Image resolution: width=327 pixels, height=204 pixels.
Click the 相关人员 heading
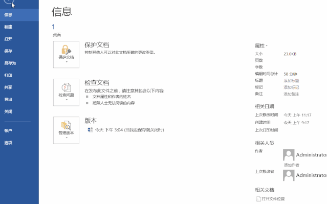[265, 143]
